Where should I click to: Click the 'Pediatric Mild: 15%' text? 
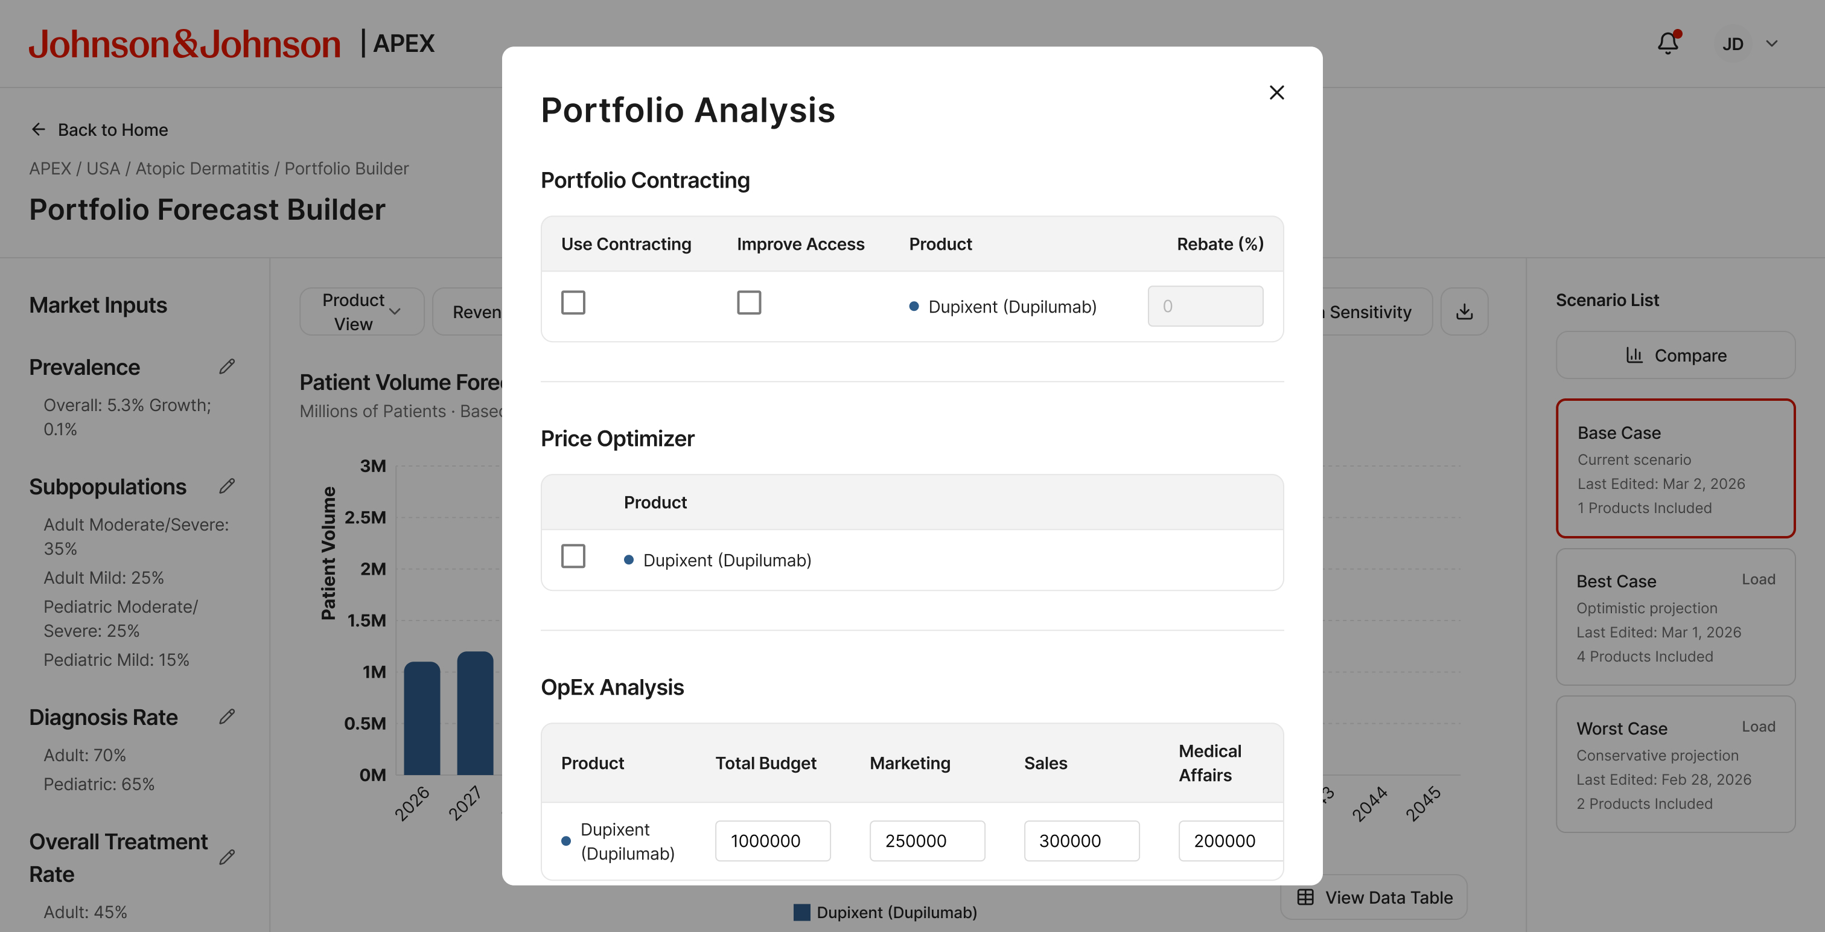[x=116, y=660]
